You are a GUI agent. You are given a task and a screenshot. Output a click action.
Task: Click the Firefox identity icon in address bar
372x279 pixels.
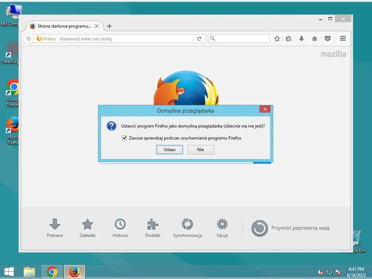46,39
